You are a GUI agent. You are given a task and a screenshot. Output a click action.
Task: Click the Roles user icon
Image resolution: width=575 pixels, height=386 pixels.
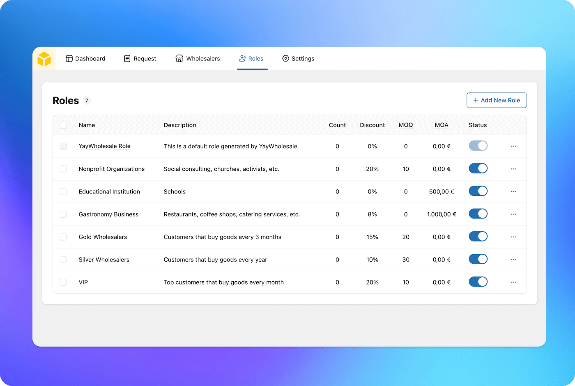click(242, 59)
